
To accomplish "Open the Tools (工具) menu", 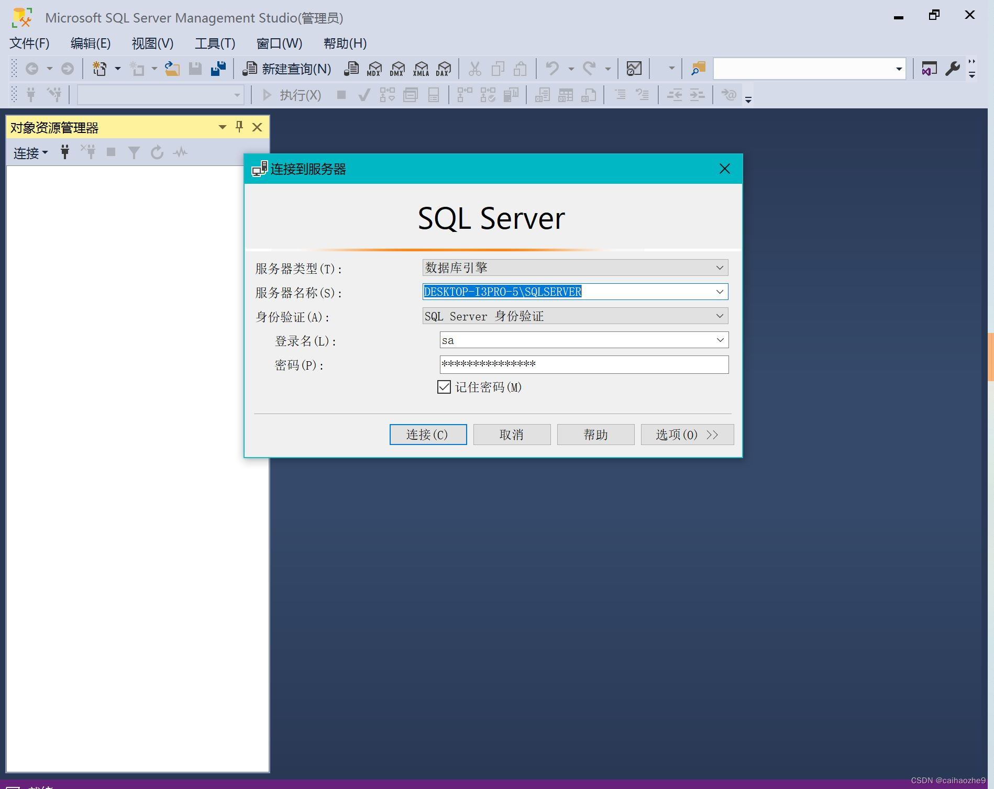I will click(215, 43).
